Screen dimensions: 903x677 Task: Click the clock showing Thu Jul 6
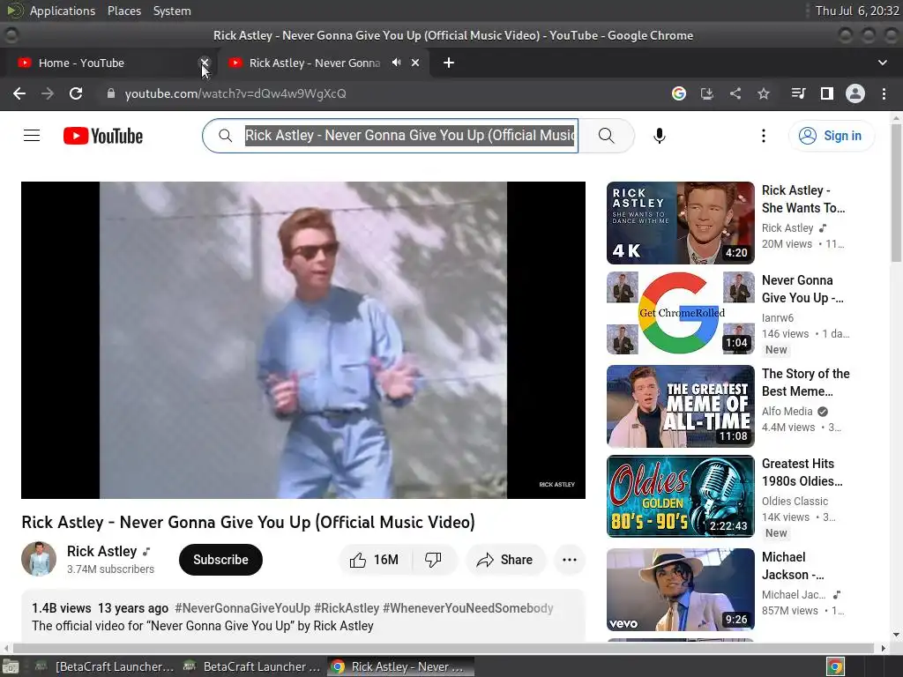[857, 11]
